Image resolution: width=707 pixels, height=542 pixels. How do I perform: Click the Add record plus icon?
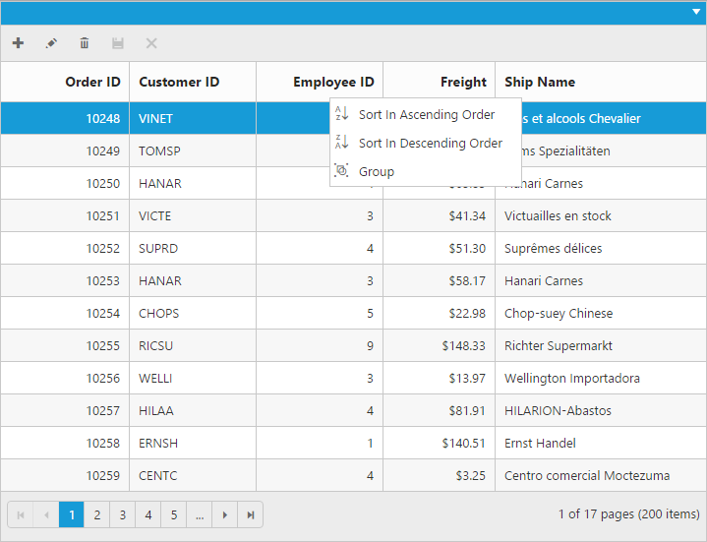[x=18, y=43]
